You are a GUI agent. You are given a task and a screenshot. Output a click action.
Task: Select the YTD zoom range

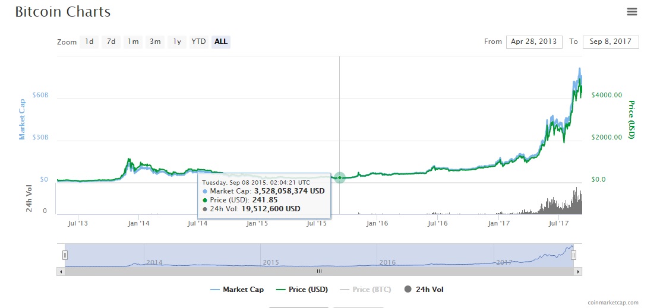click(198, 42)
